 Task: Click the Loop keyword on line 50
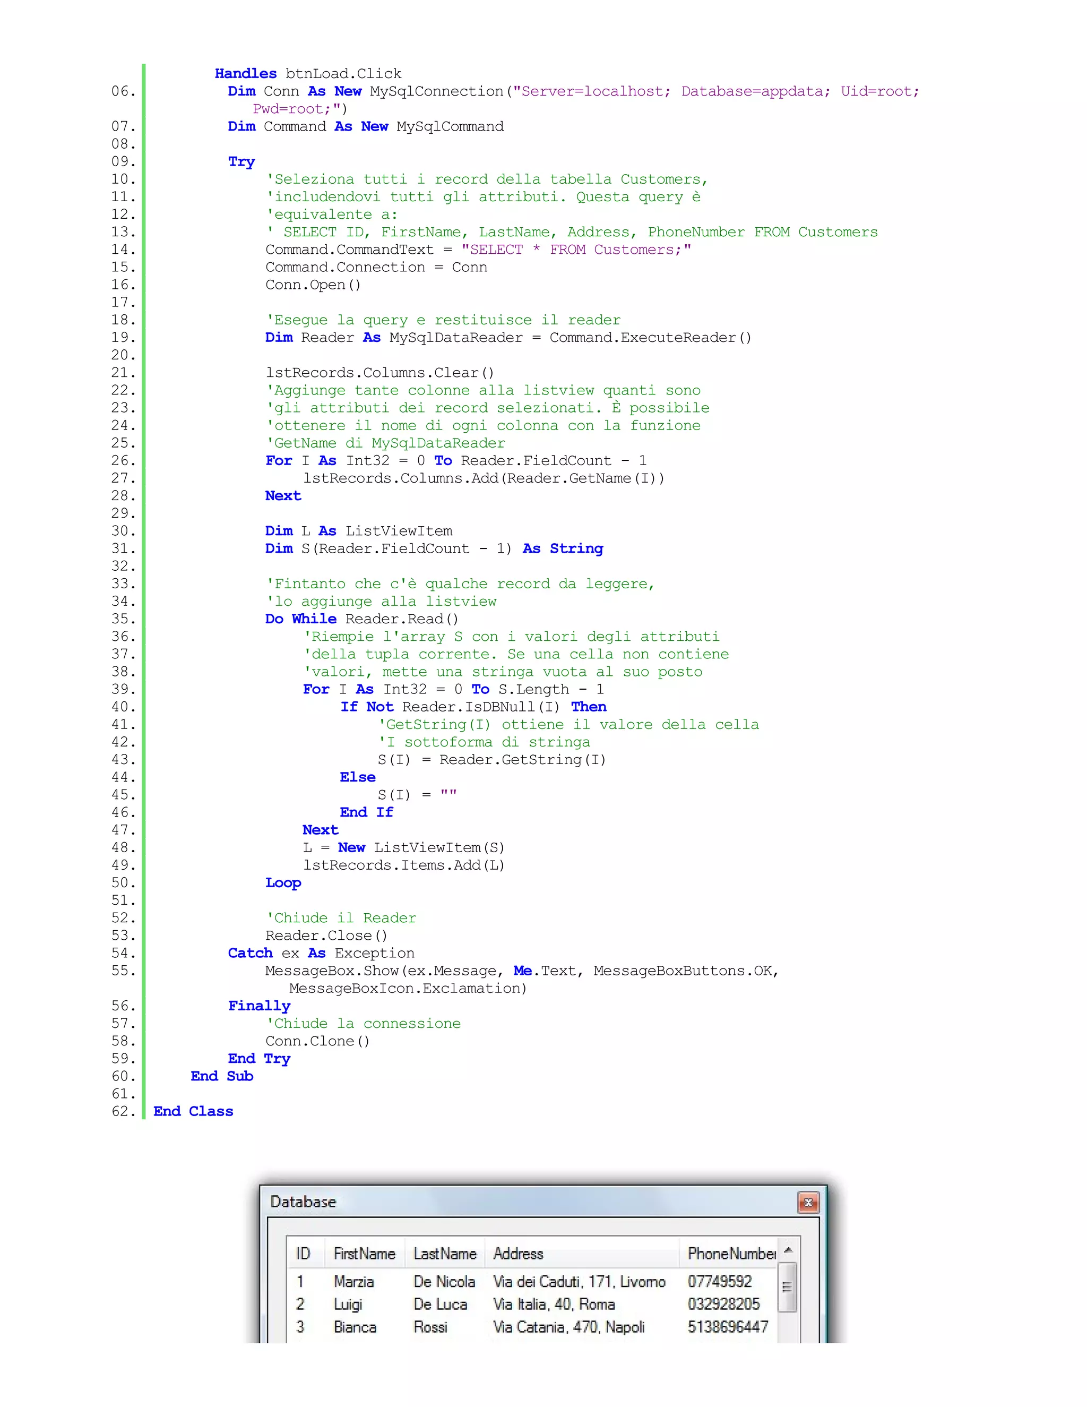pos(283,883)
